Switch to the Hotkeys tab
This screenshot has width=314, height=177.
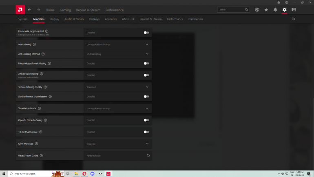pyautogui.click(x=94, y=19)
